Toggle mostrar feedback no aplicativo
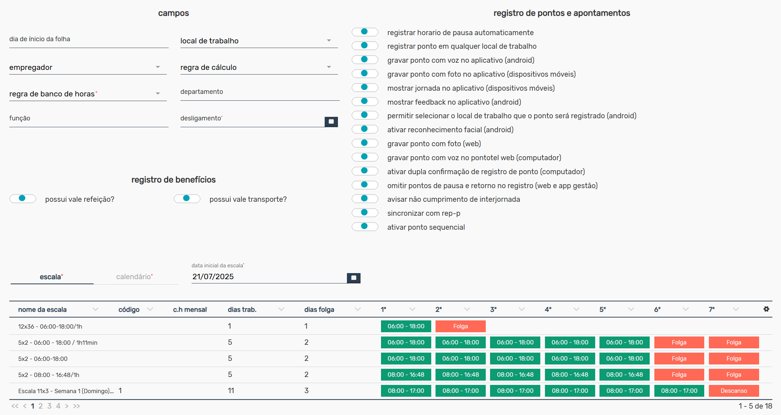781x415 pixels. pyautogui.click(x=365, y=102)
